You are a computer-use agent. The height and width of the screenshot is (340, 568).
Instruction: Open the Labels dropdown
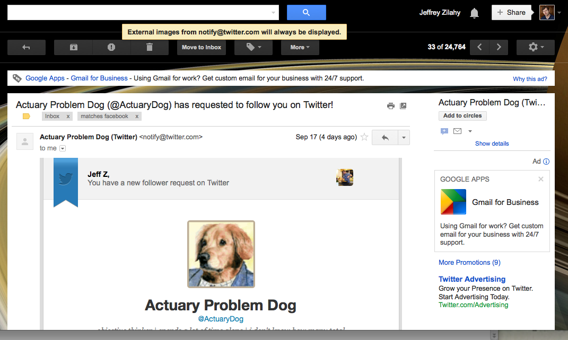pos(254,47)
